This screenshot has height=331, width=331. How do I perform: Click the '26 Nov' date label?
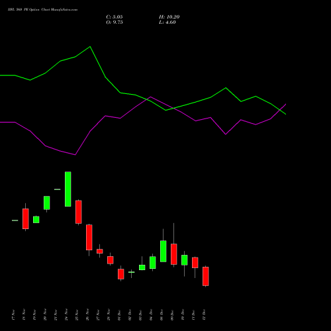coord(87,314)
